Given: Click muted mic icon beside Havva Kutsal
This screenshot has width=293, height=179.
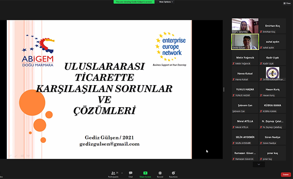Looking at the screenshot, I should click(233, 79).
